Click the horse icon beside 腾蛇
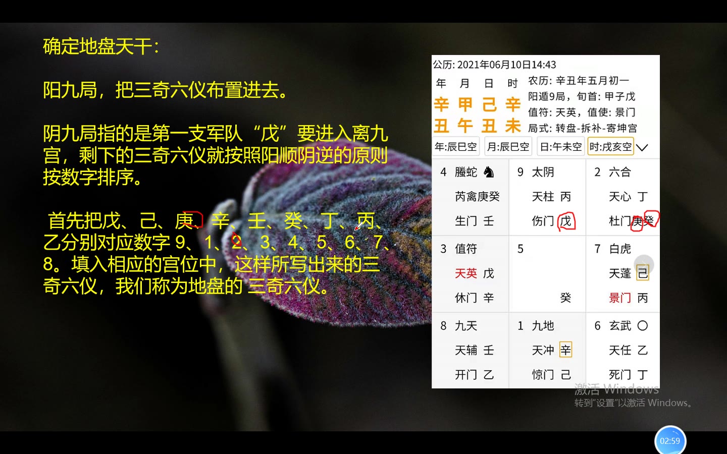Screen dimensions: 727x454 [489, 172]
